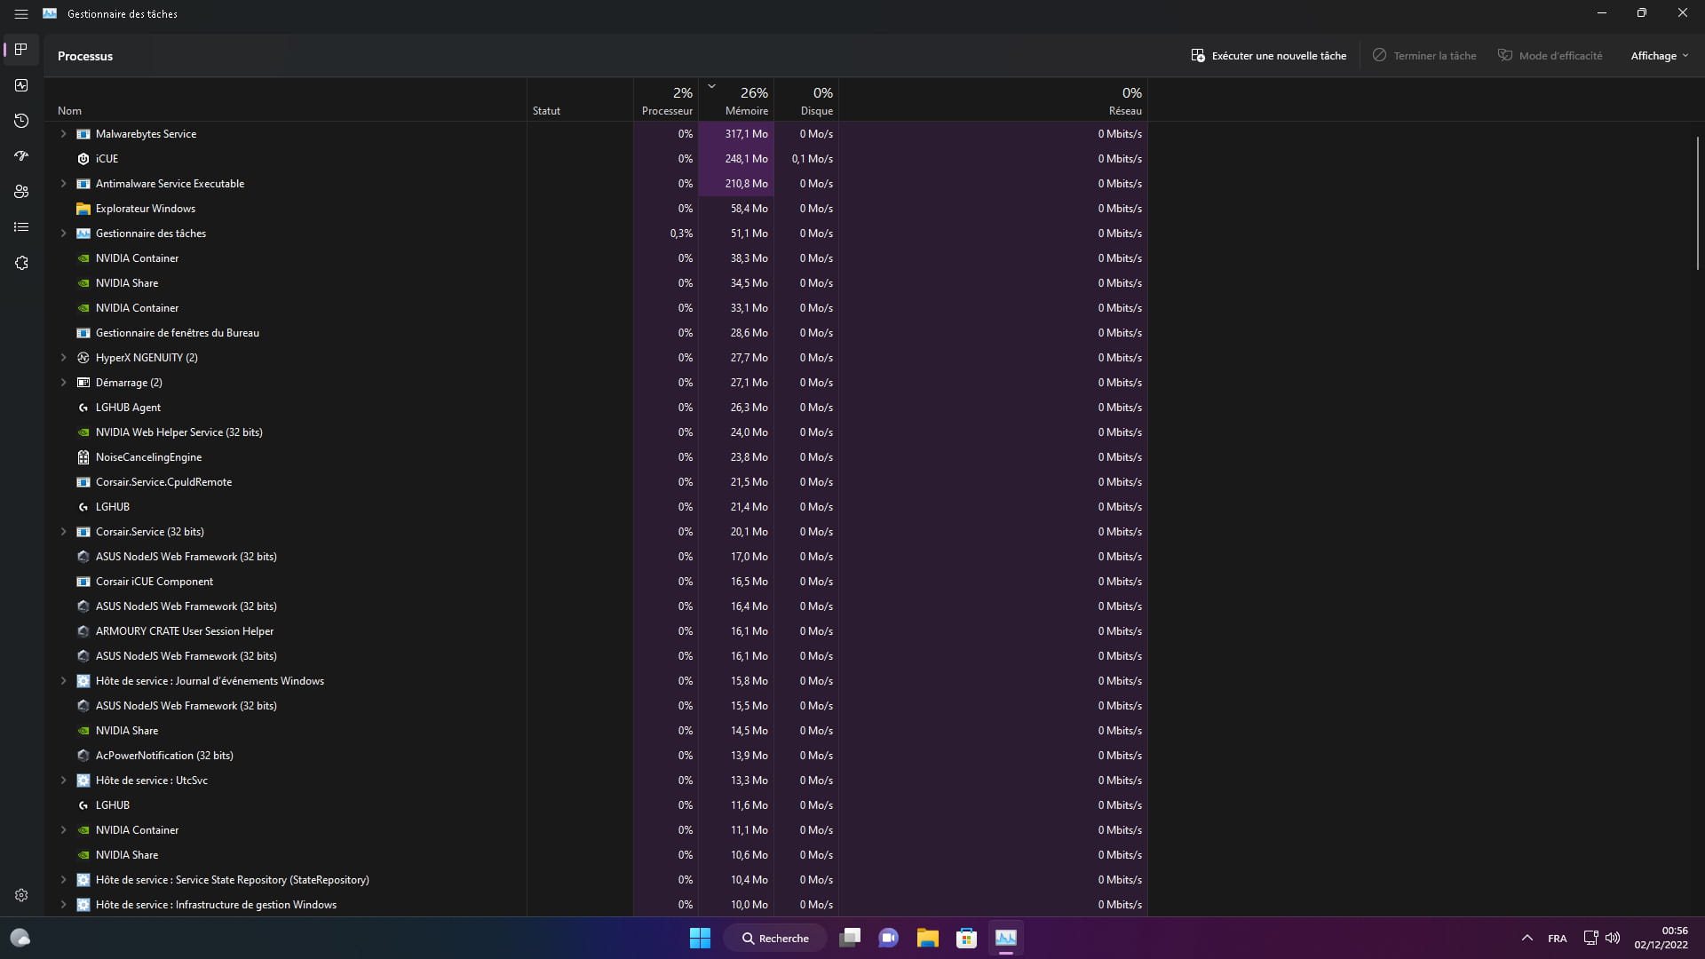This screenshot has width=1705, height=959.
Task: Open the hamburger navigation menu
Action: (21, 14)
